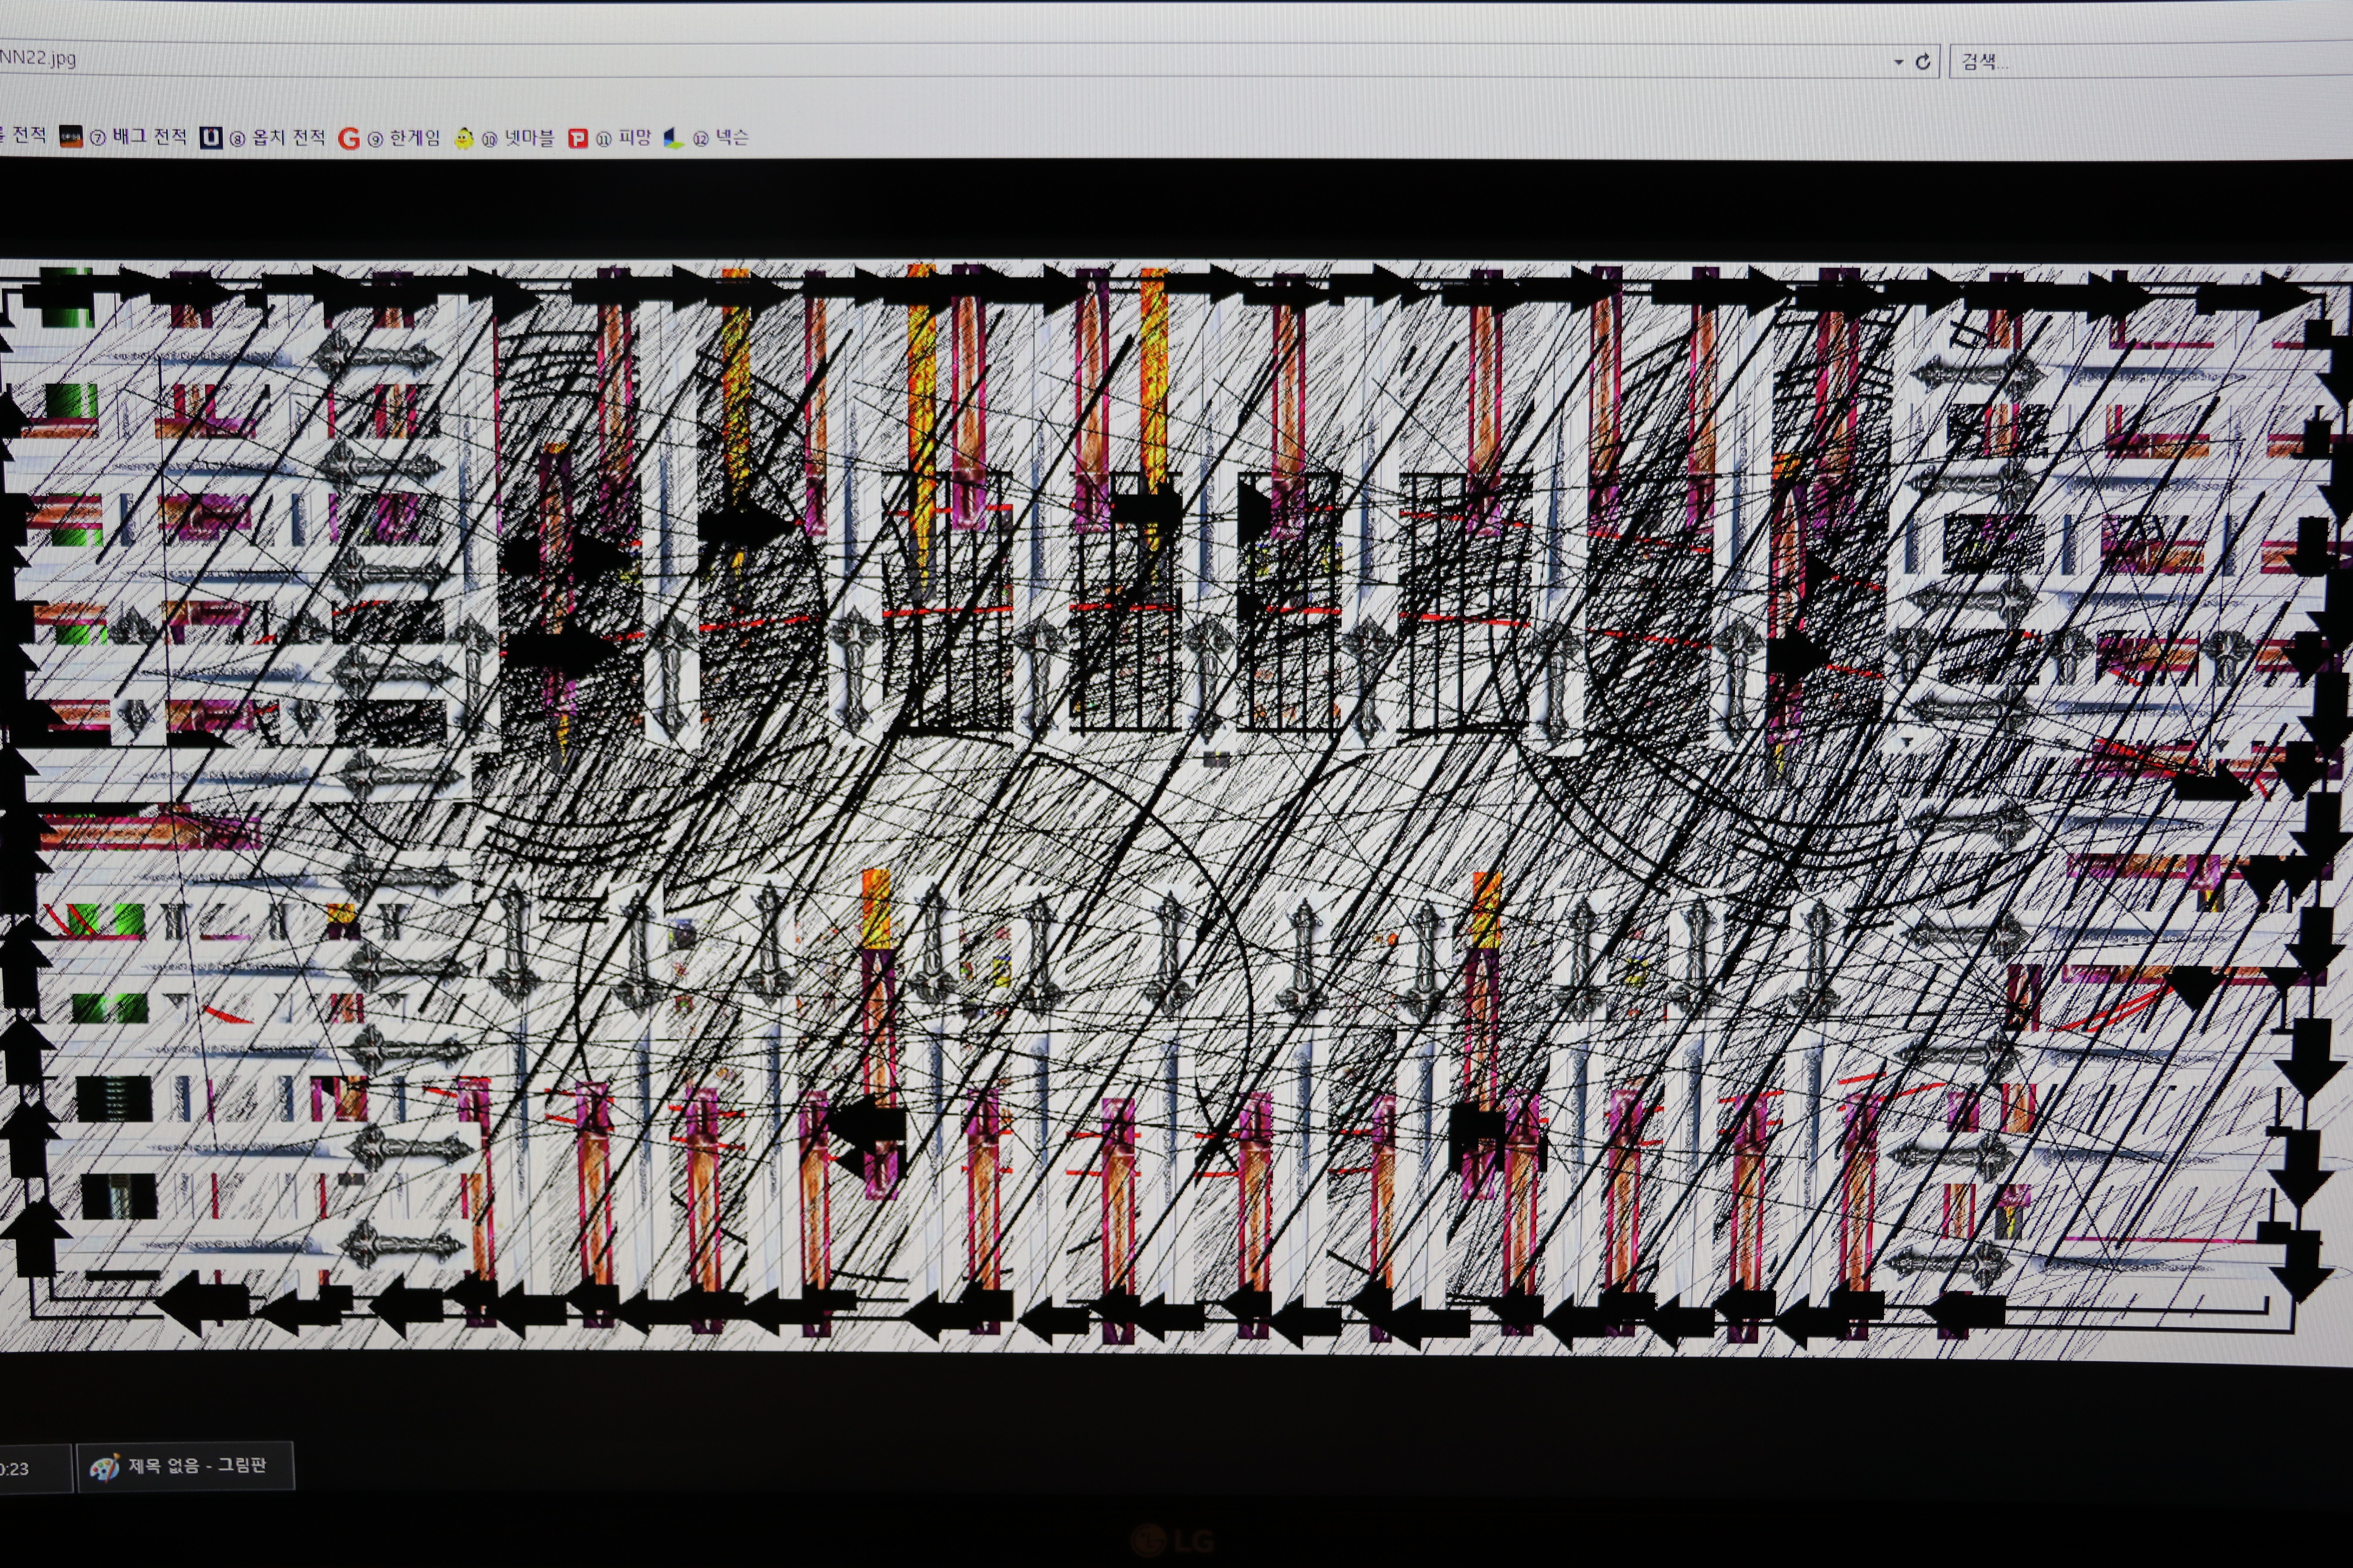Click the orange 배그 전적 favicon
The image size is (2353, 1568).
point(71,137)
